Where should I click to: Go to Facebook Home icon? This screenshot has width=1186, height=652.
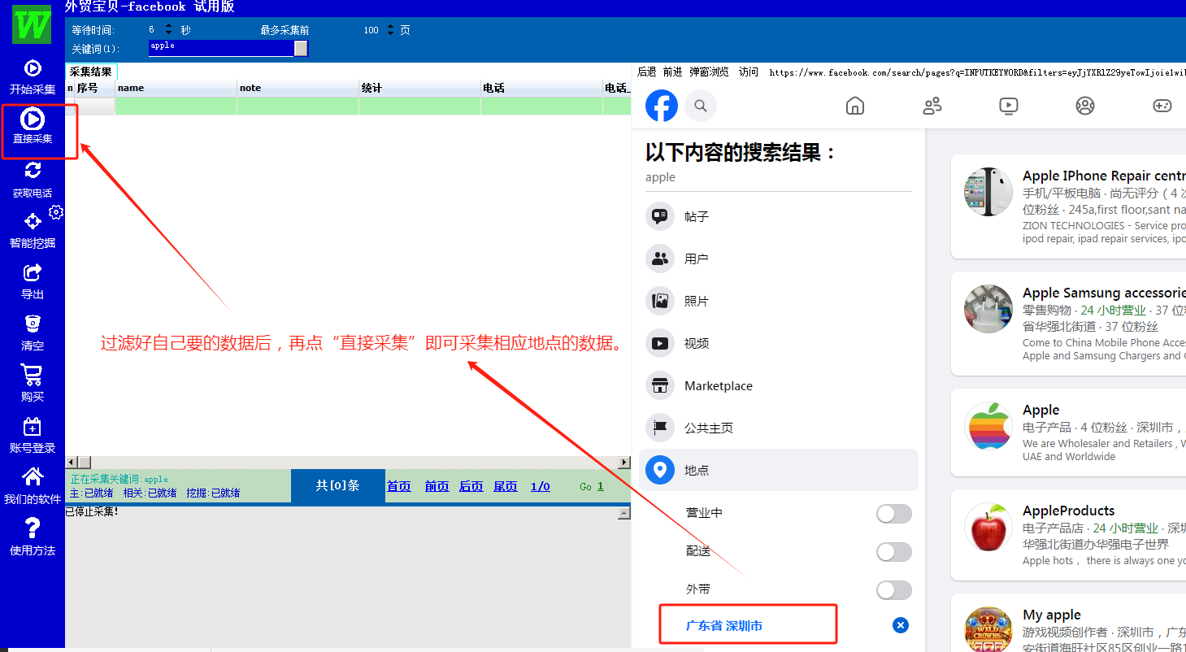click(x=854, y=106)
